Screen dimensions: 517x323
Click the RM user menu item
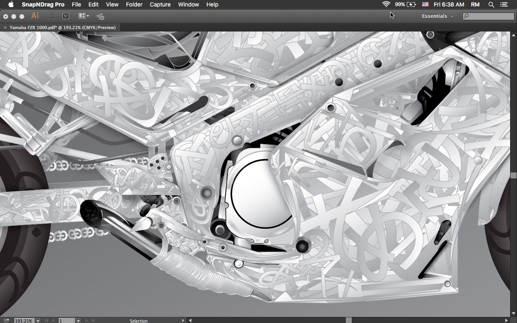click(475, 4)
